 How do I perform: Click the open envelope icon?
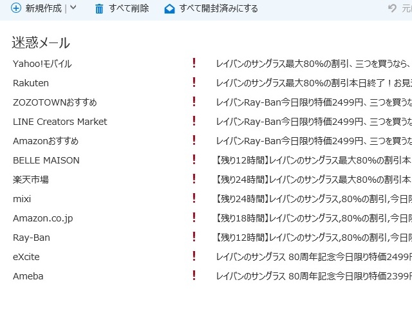tap(169, 8)
